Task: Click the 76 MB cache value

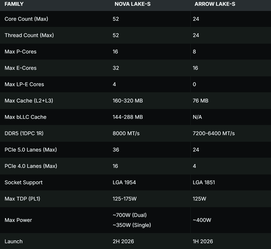Action: [201, 101]
